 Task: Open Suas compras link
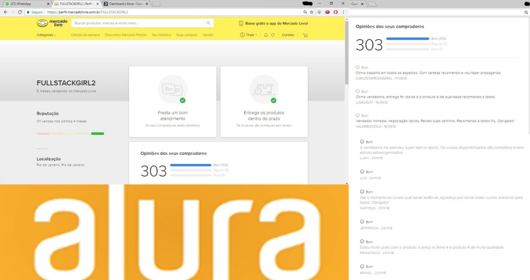187,35
